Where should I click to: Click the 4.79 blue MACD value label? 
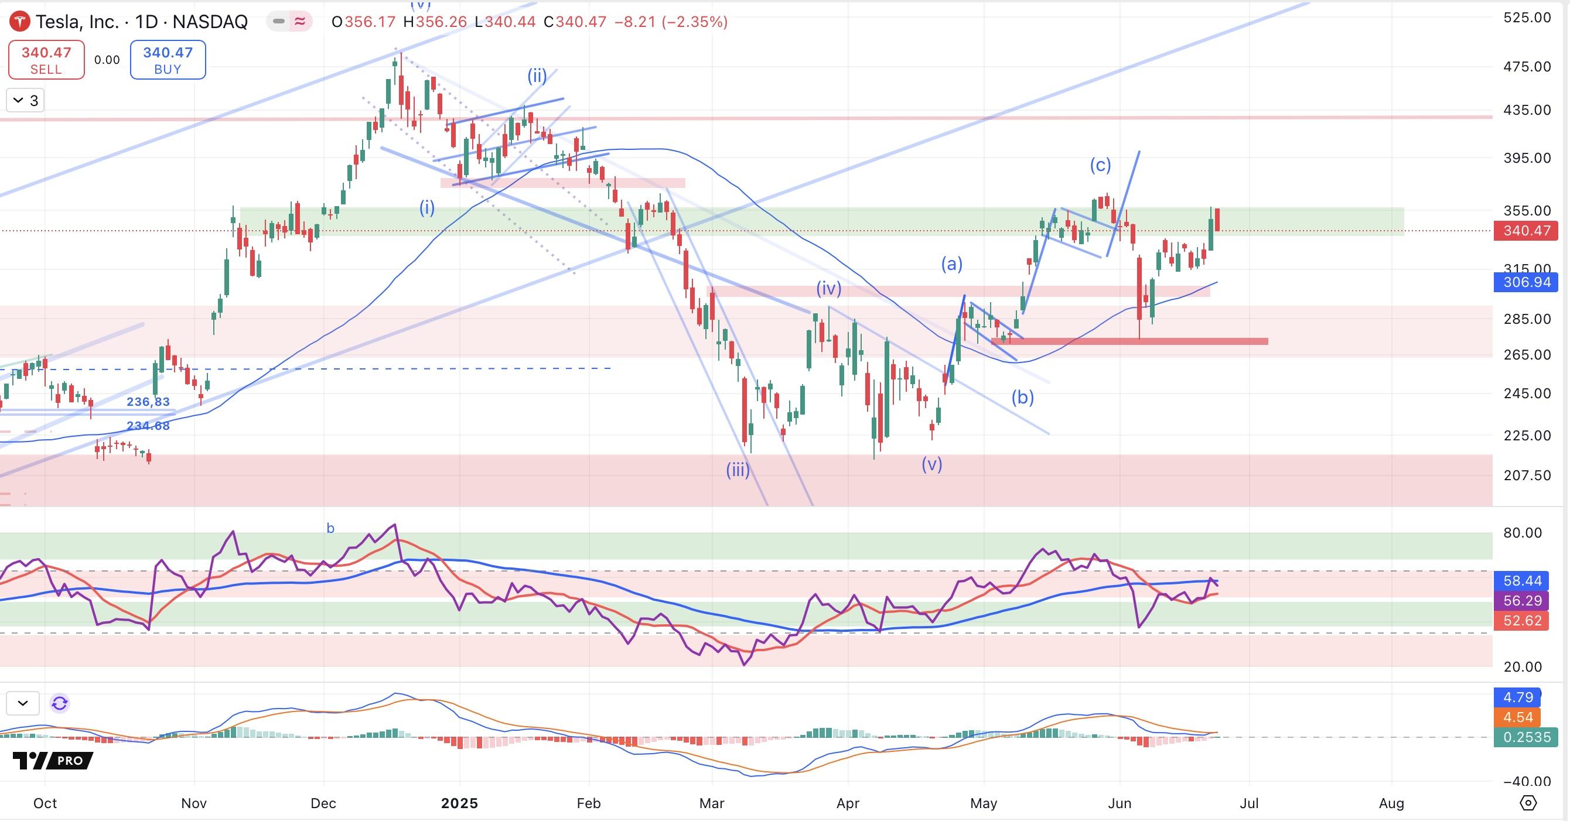(x=1518, y=697)
